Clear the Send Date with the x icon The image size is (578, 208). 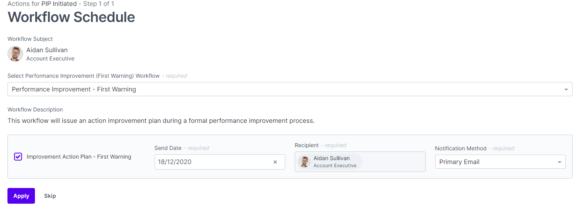tap(275, 162)
